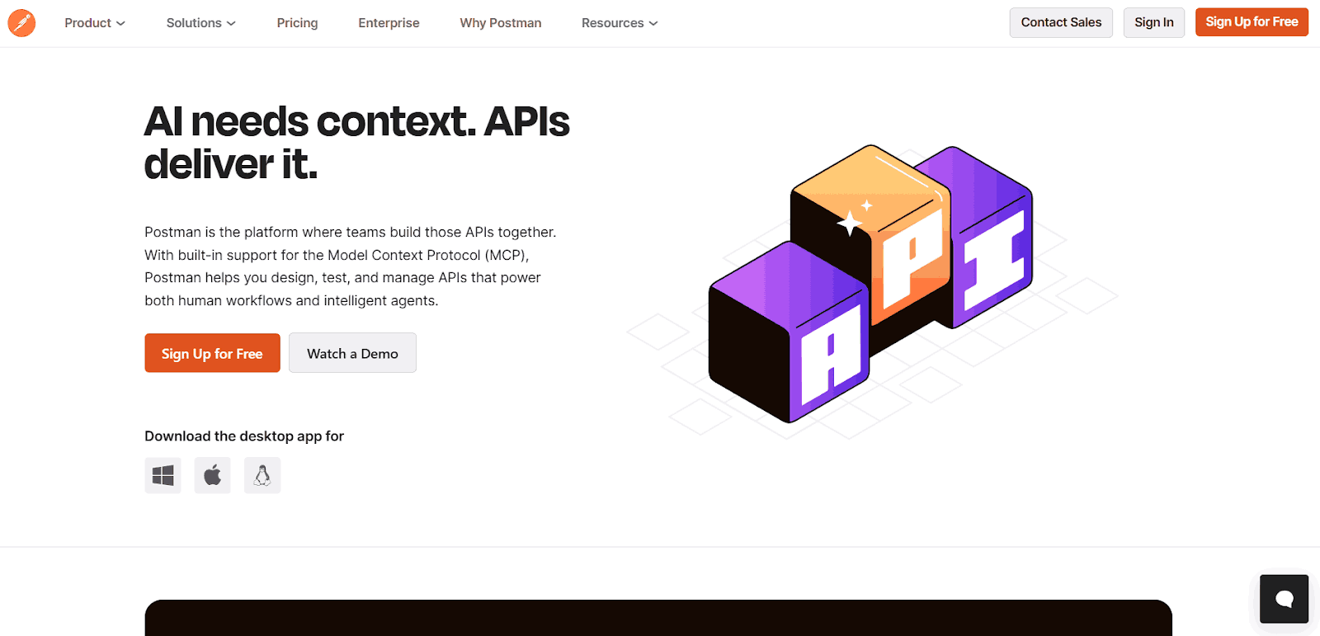Expand the Product dropdown menu
This screenshot has height=636, width=1320.
point(95,23)
